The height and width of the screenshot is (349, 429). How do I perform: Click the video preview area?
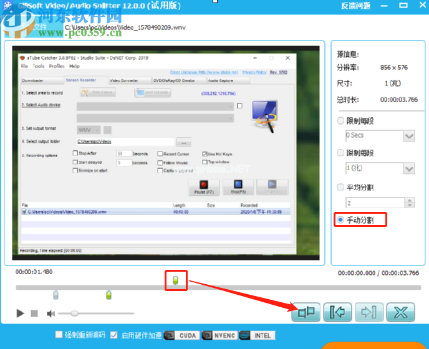coord(166,153)
